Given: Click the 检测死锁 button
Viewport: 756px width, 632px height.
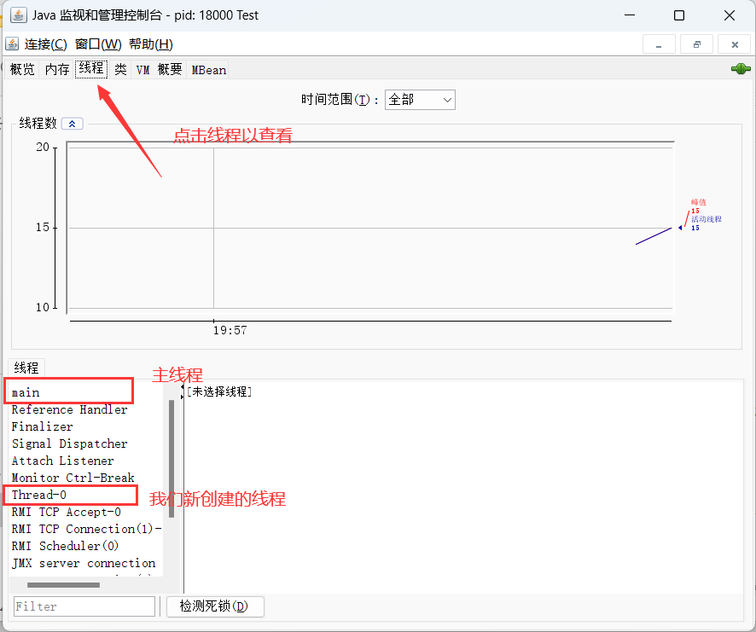Looking at the screenshot, I should [216, 606].
